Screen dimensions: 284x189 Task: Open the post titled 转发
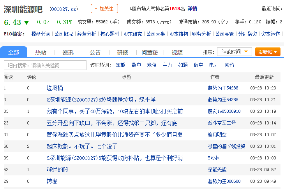[x=52, y=181]
